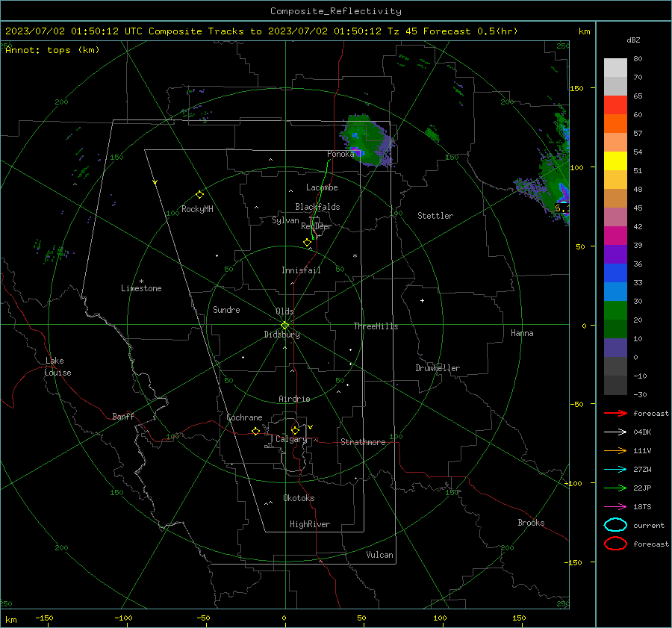Image resolution: width=672 pixels, height=628 pixels.
Task: Pick the cyan 27ZW arrow legend icon
Action: pos(615,470)
